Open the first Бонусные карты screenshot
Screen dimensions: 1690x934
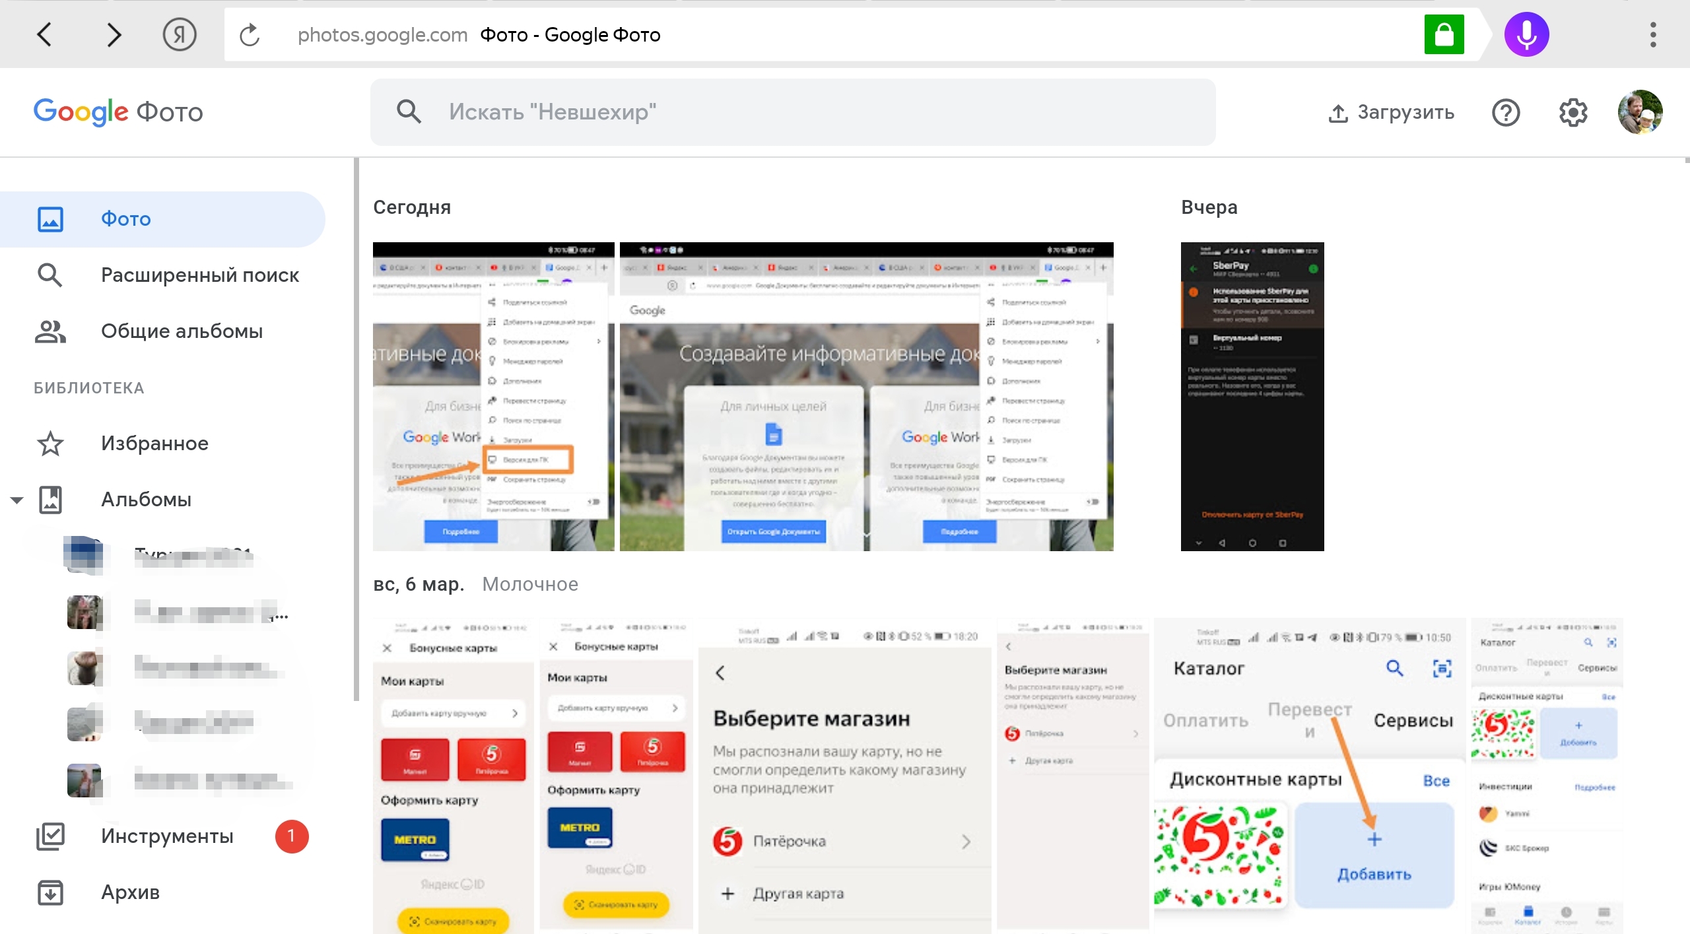(x=454, y=776)
